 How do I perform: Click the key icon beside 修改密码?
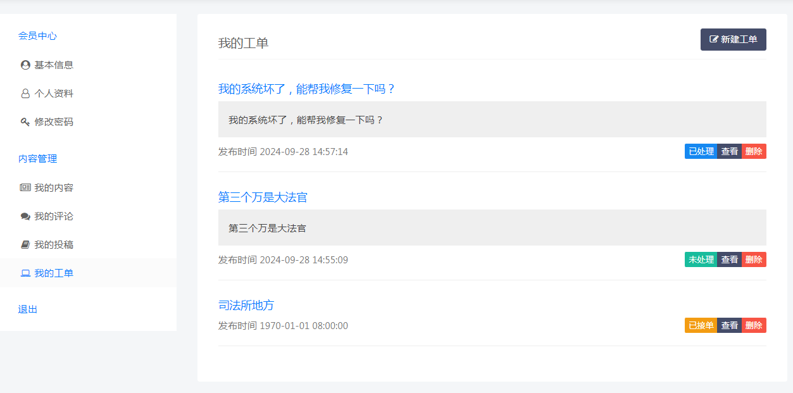(25, 122)
